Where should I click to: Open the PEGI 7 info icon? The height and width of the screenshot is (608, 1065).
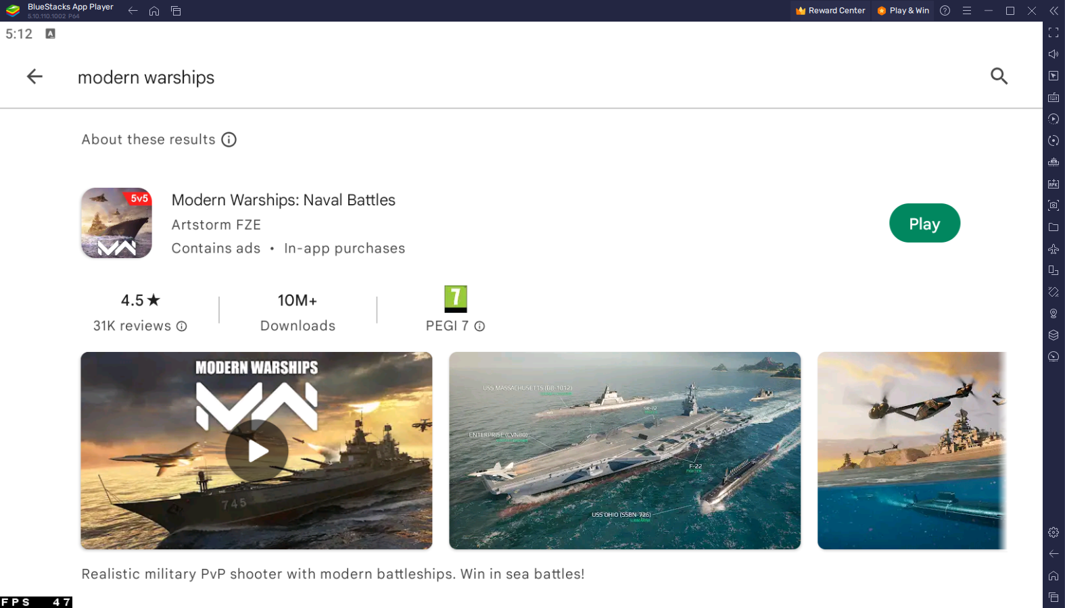point(479,326)
